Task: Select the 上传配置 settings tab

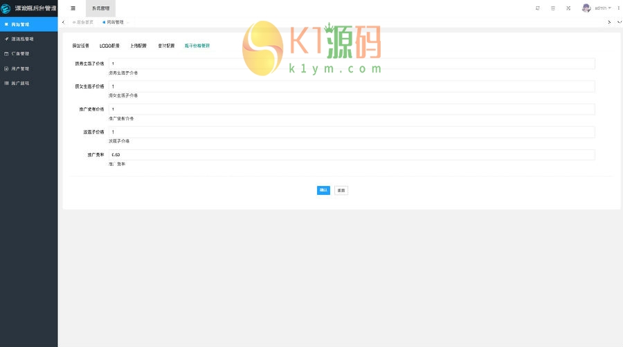Action: pyautogui.click(x=138, y=46)
